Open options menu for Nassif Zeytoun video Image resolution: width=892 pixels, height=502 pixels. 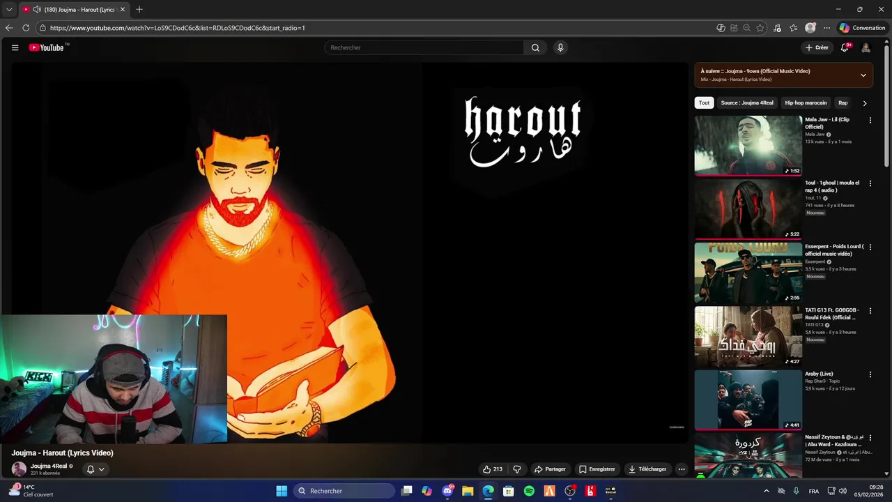point(870,437)
